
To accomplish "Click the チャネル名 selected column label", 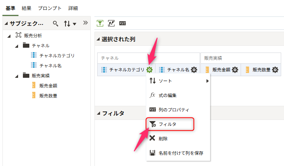I will pyautogui.click(x=178, y=70).
